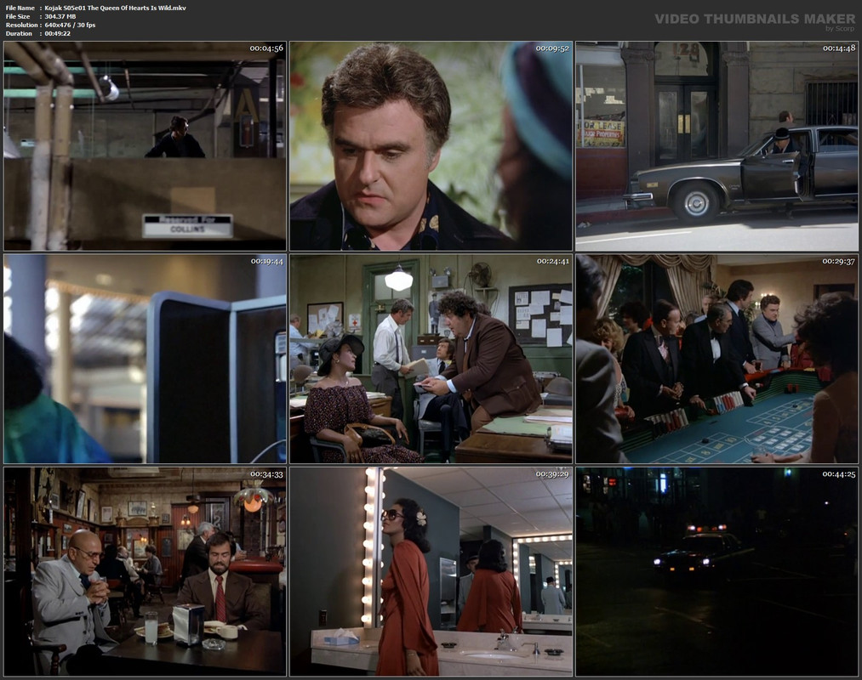
Task: Click the duration value 00:49:22
Action: tap(58, 33)
